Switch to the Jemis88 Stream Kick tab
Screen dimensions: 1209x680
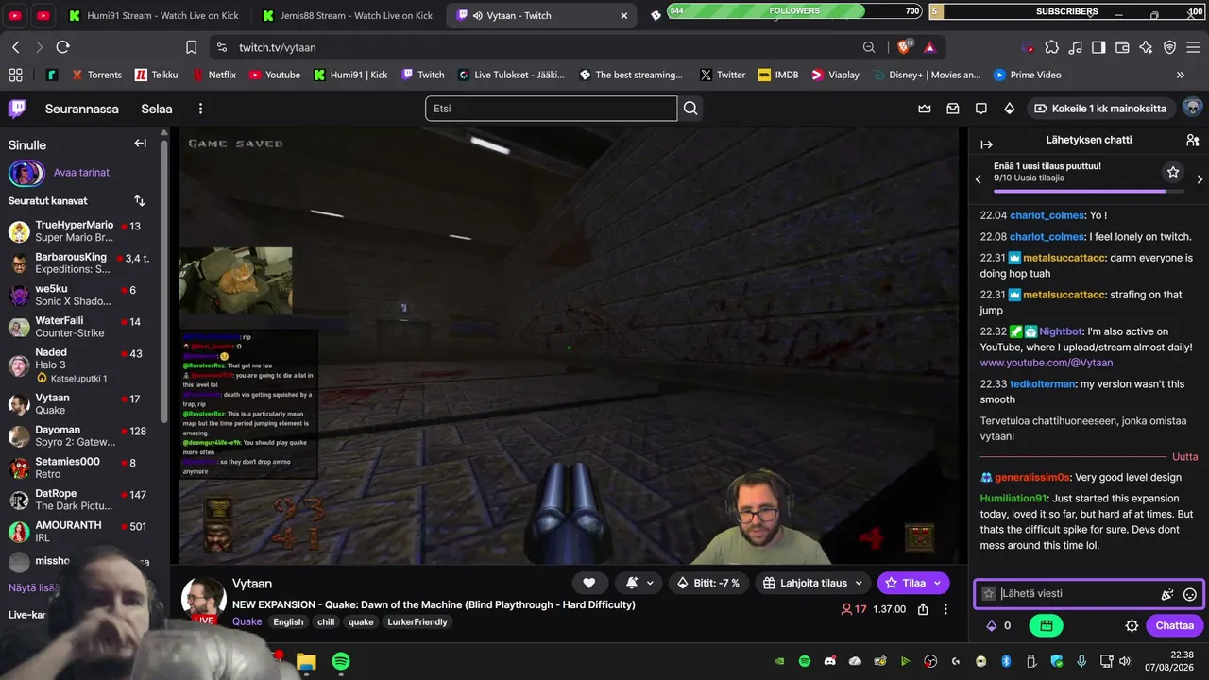[x=345, y=15]
